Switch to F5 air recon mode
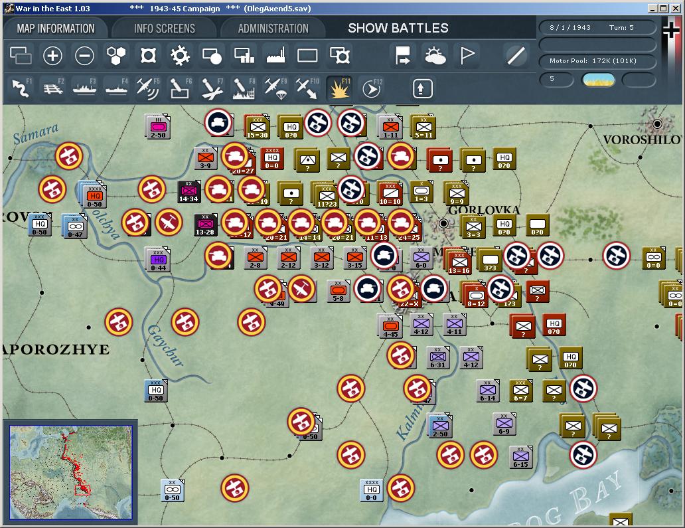Viewport: 685px width, 528px height. [148, 88]
